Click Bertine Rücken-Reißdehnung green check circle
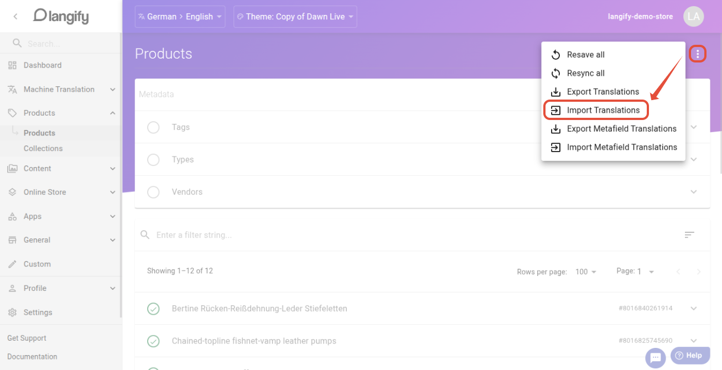The height and width of the screenshot is (370, 722). coord(153,309)
